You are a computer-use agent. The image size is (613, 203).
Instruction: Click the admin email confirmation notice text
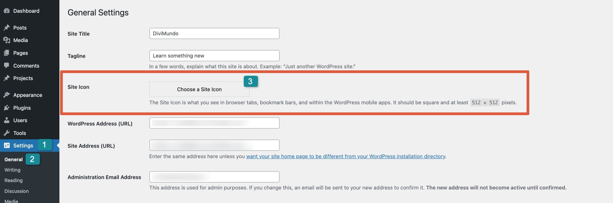[358, 188]
